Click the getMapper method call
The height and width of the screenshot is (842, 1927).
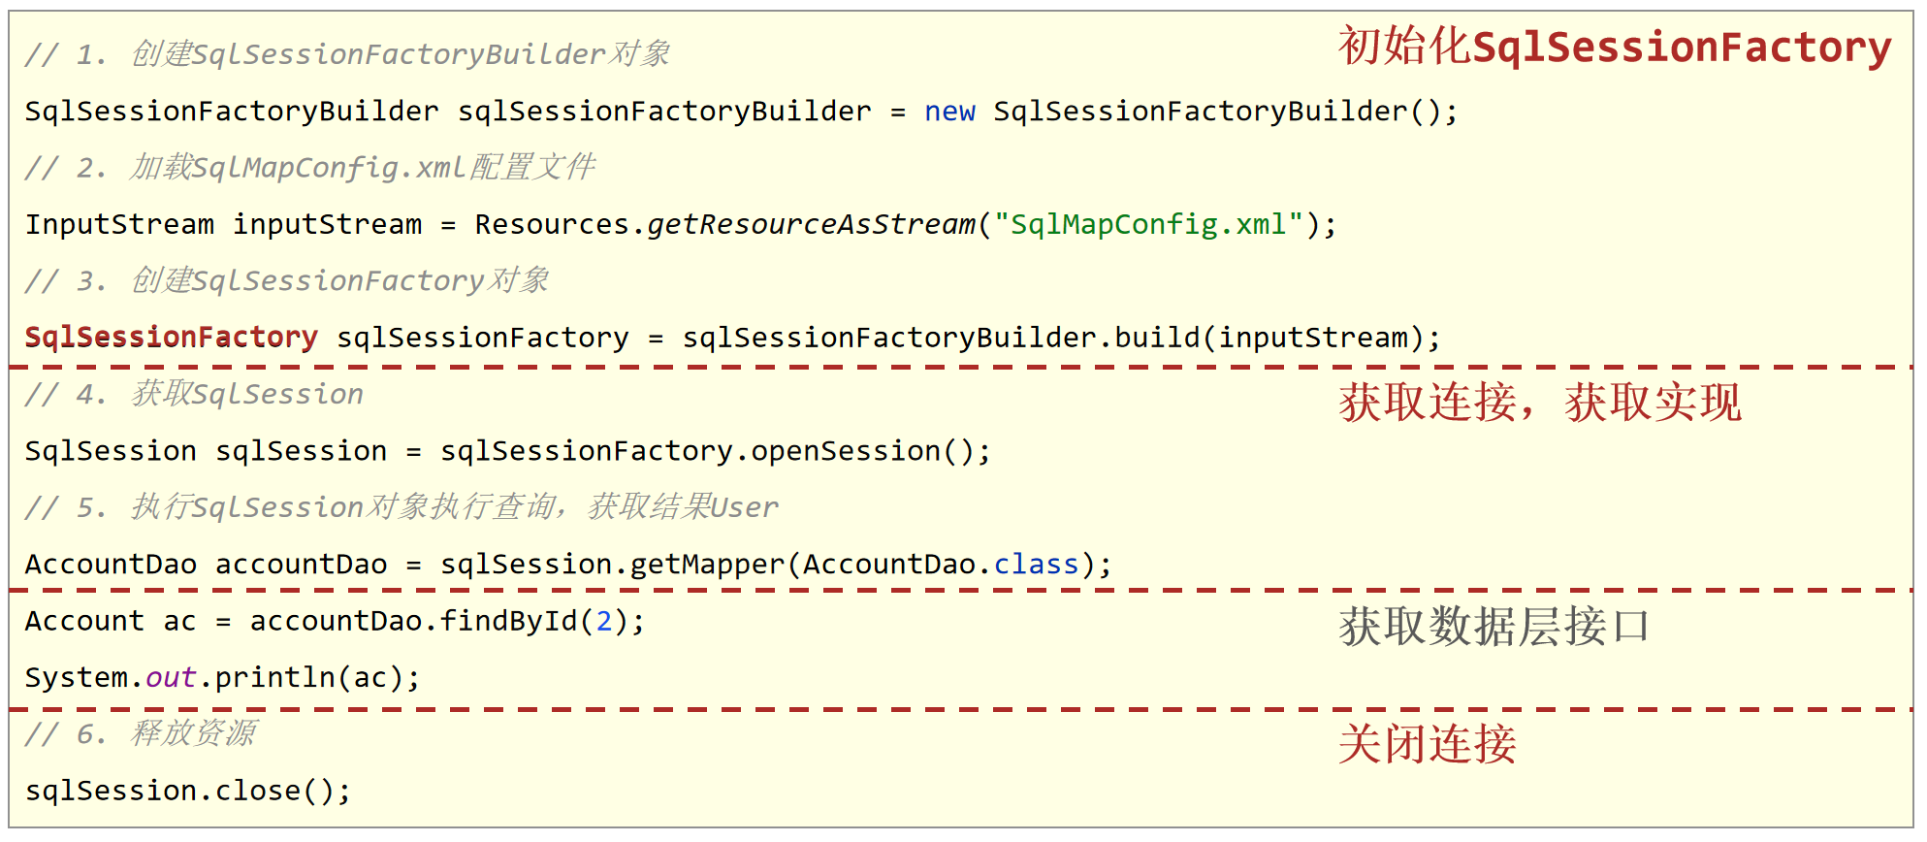click(x=707, y=565)
